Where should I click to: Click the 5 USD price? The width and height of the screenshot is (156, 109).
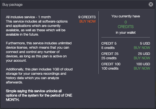[x=145, y=43]
